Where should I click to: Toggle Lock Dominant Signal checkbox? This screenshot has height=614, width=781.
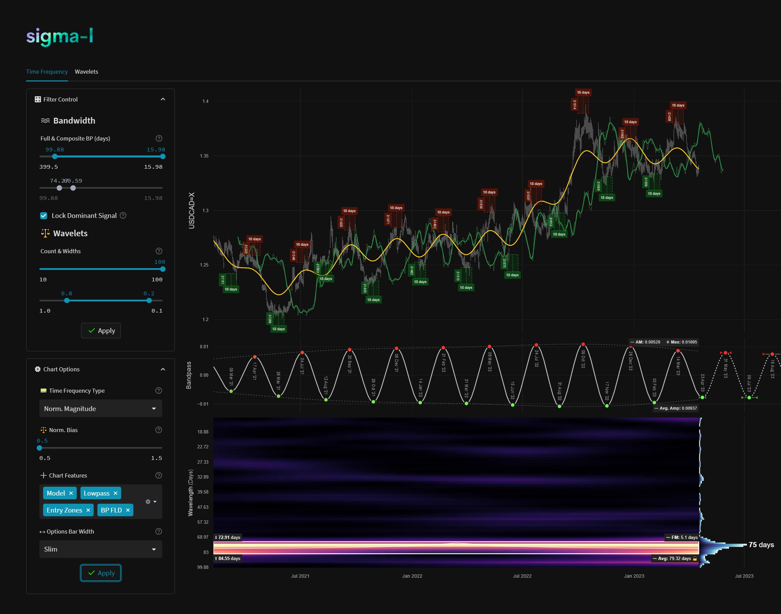(43, 216)
